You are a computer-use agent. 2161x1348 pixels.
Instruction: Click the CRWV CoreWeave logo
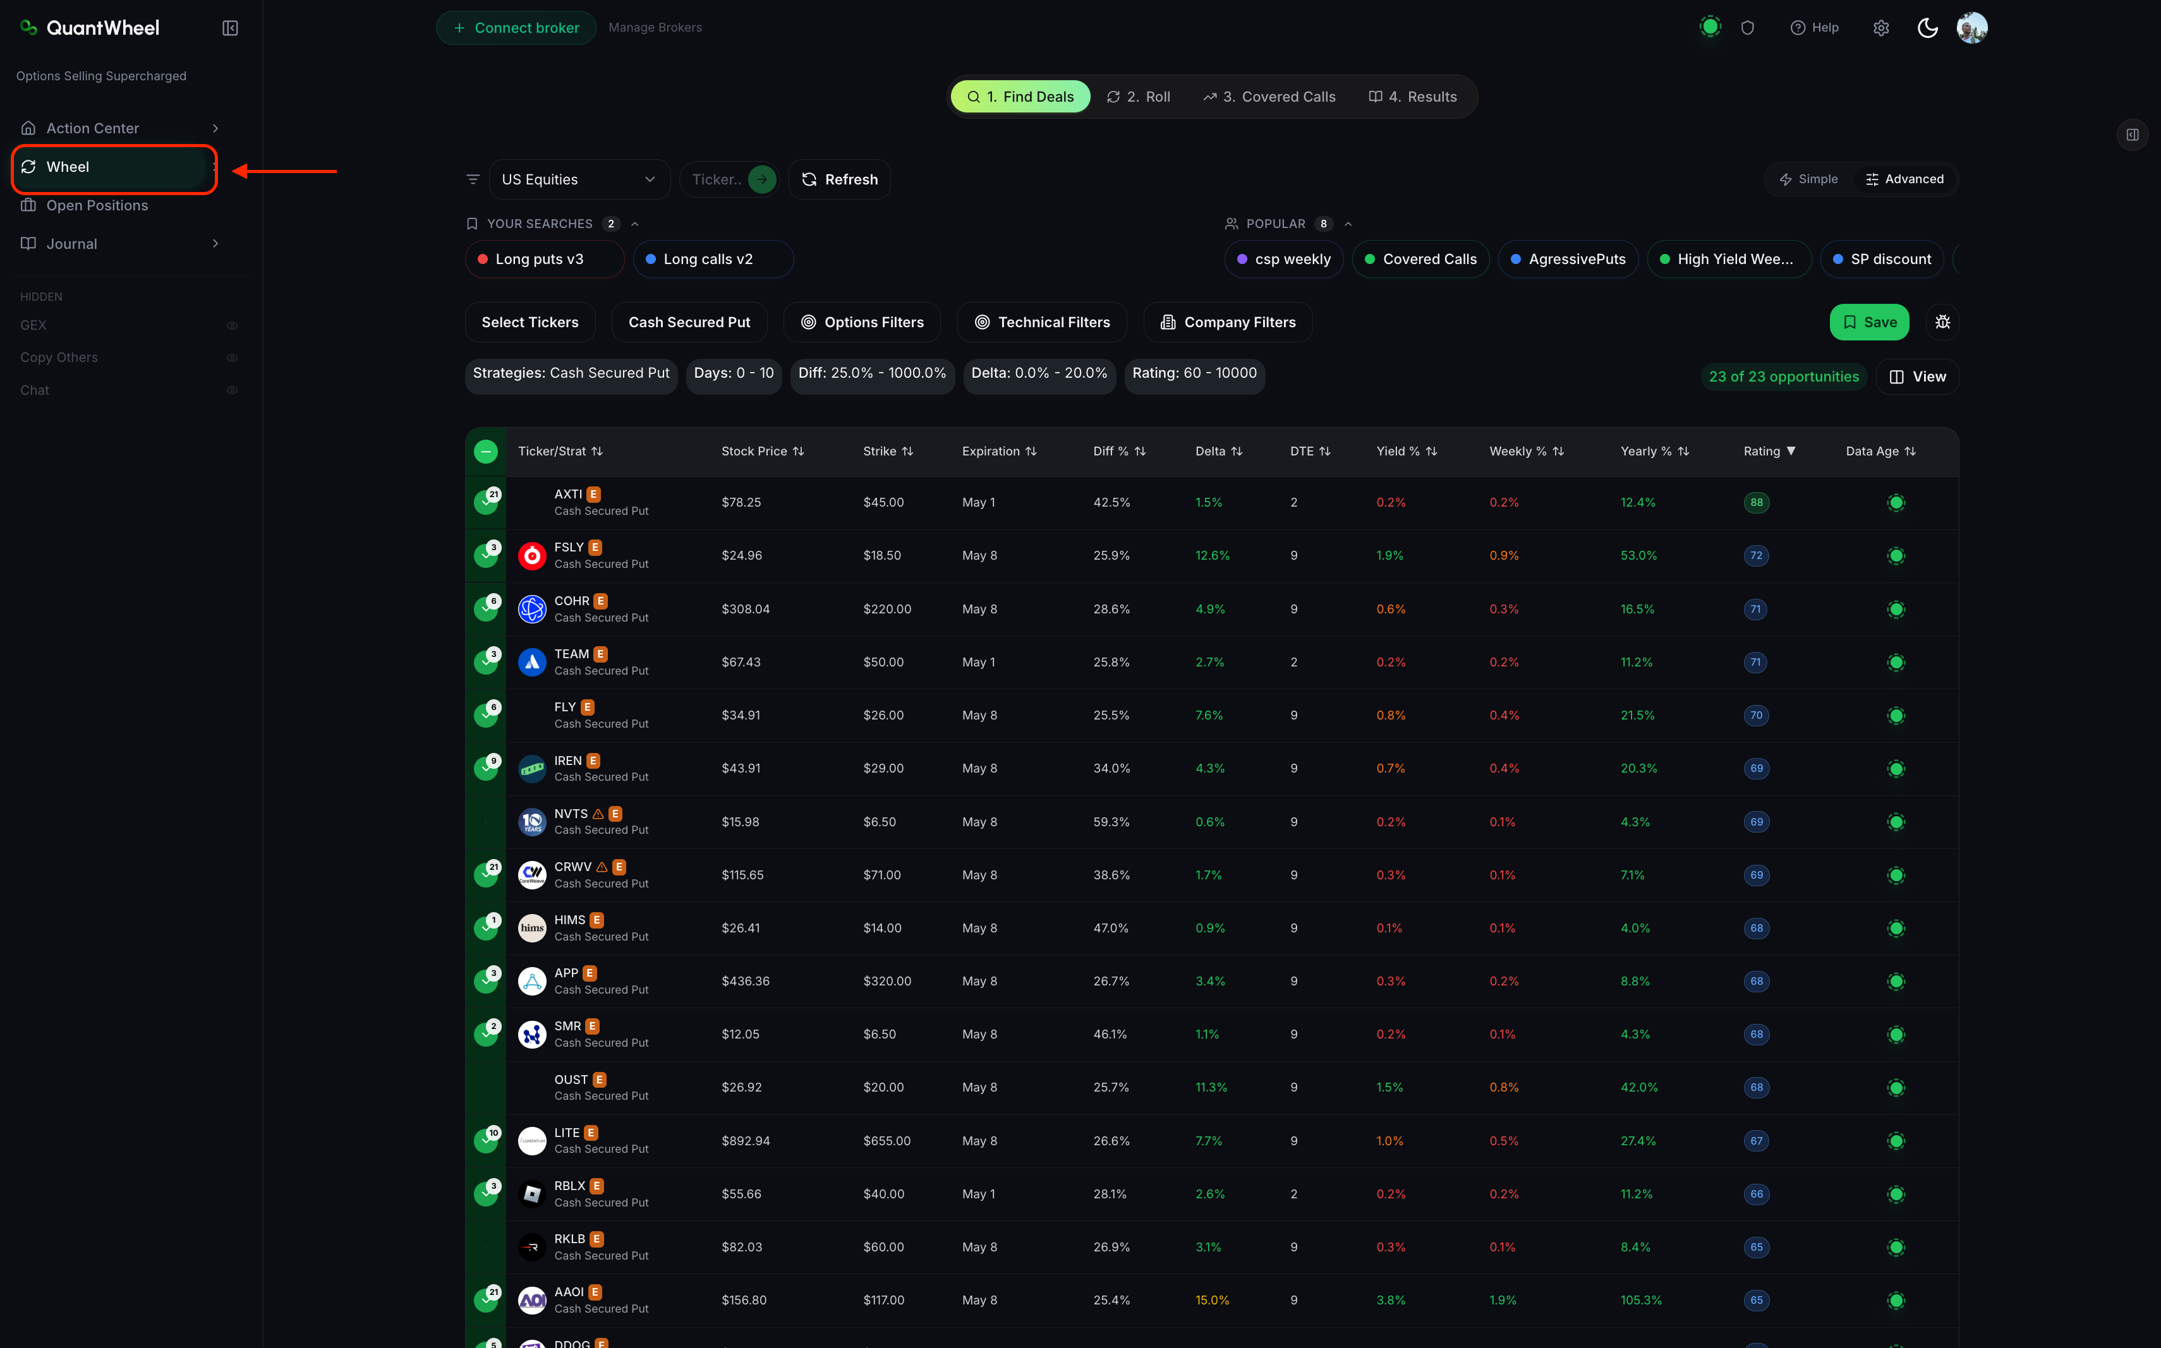tap(533, 875)
